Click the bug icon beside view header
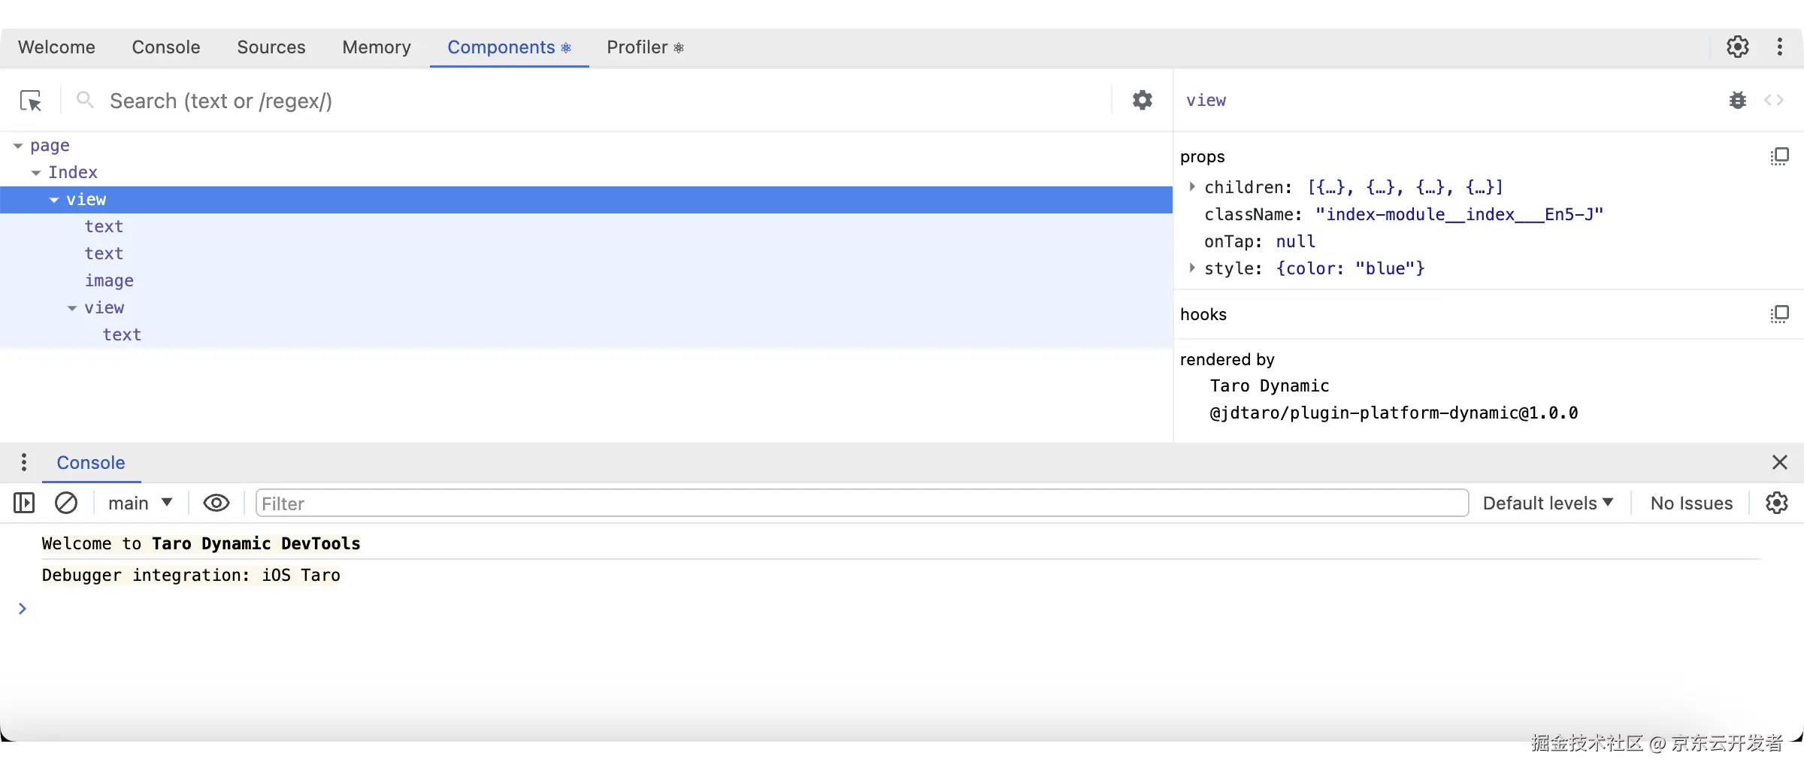 1737,100
